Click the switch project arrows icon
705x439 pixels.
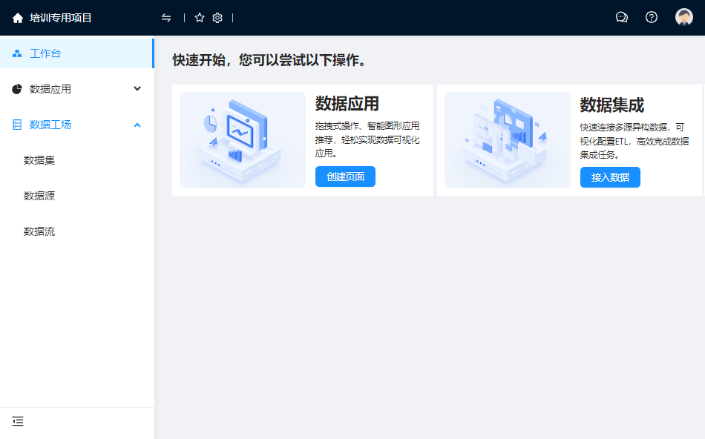(166, 18)
